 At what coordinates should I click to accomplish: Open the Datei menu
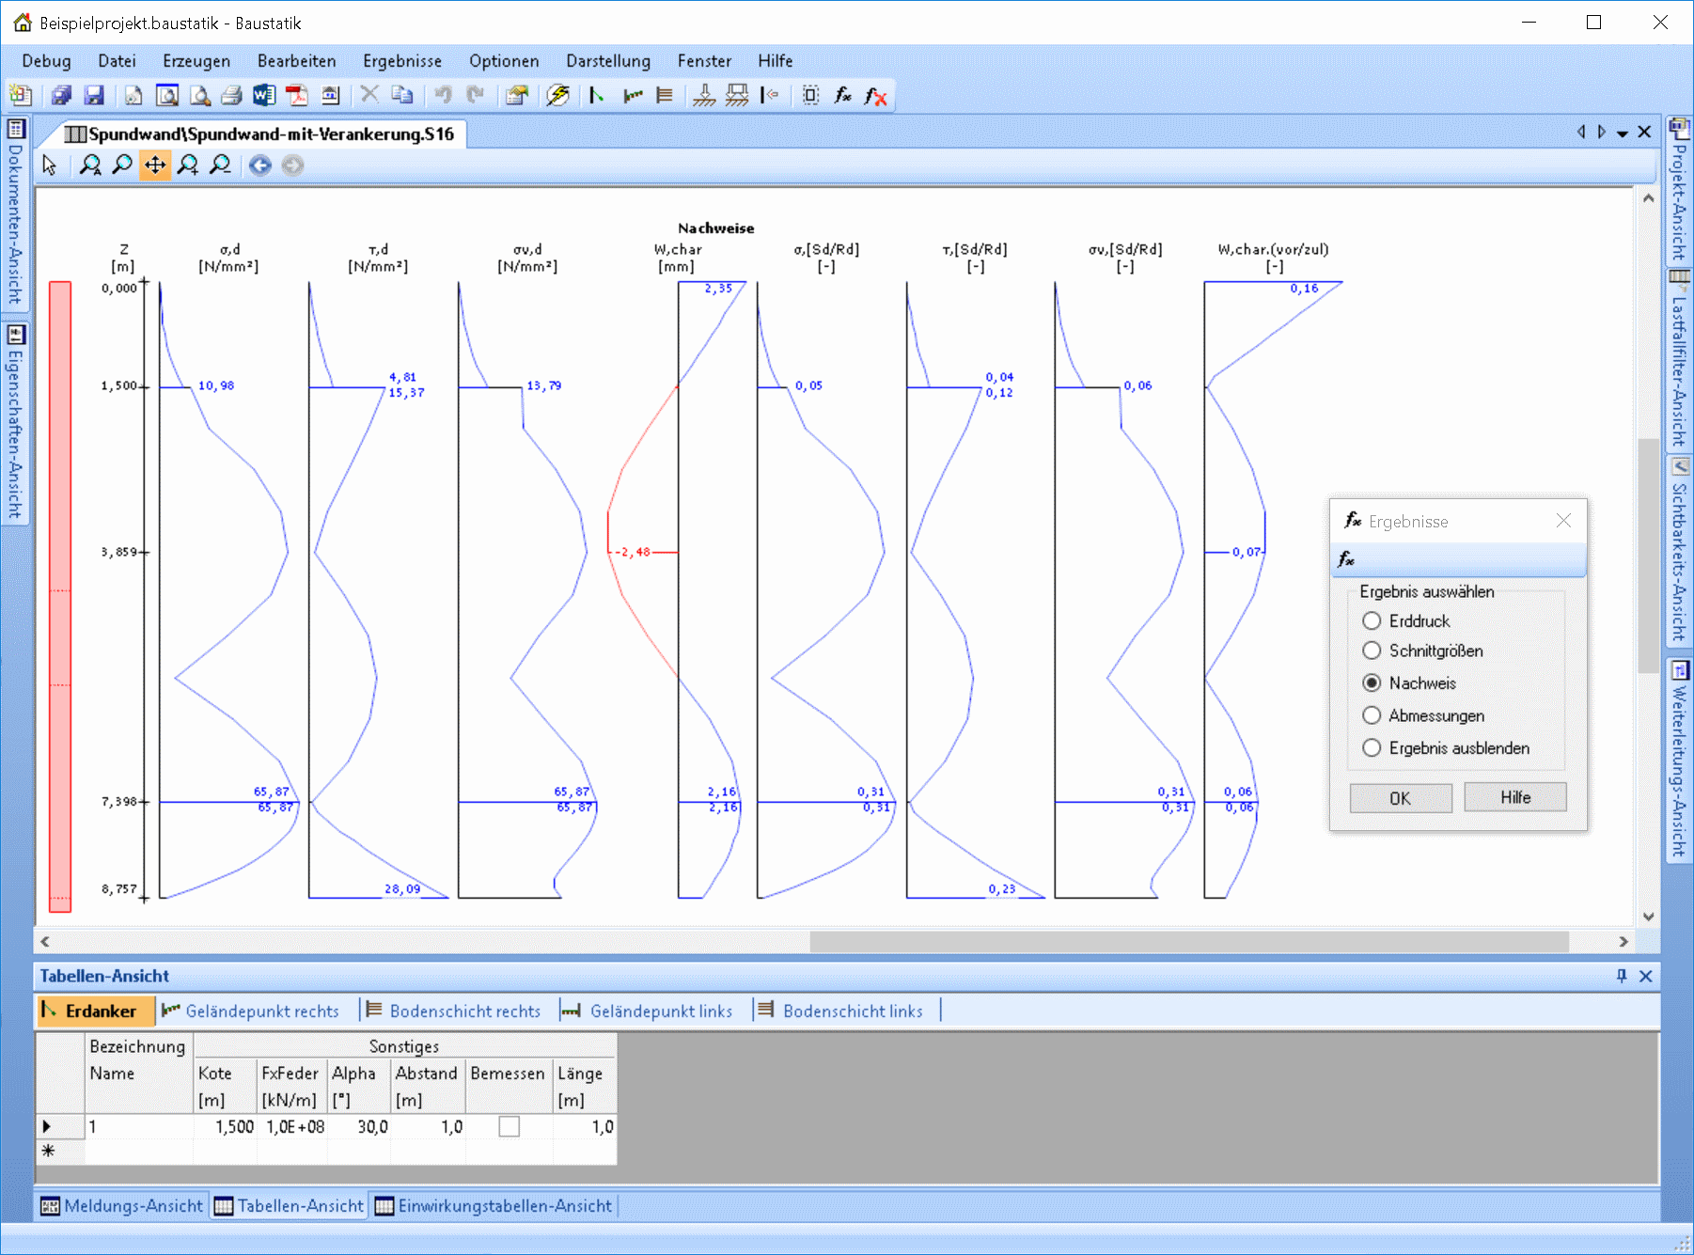[x=117, y=61]
